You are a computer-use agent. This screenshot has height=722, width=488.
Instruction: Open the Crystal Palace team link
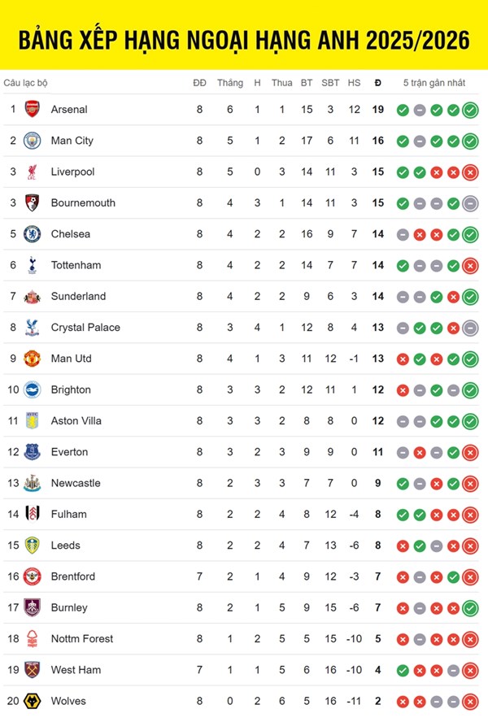(85, 328)
